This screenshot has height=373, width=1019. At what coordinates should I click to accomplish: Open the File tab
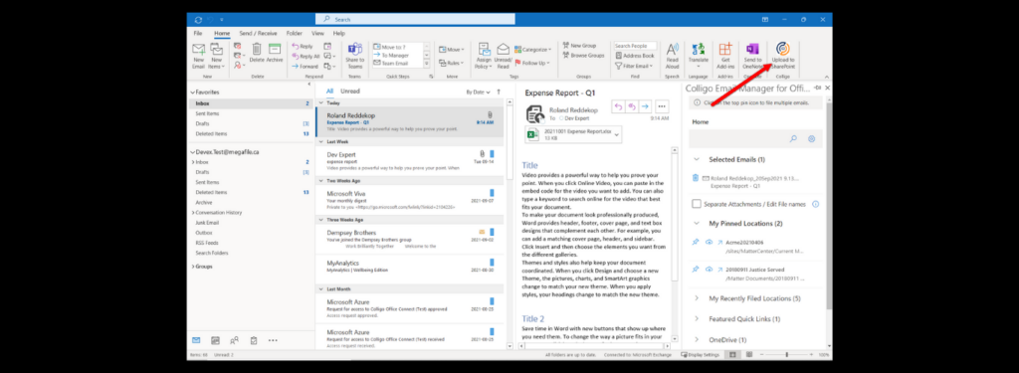pyautogui.click(x=198, y=33)
